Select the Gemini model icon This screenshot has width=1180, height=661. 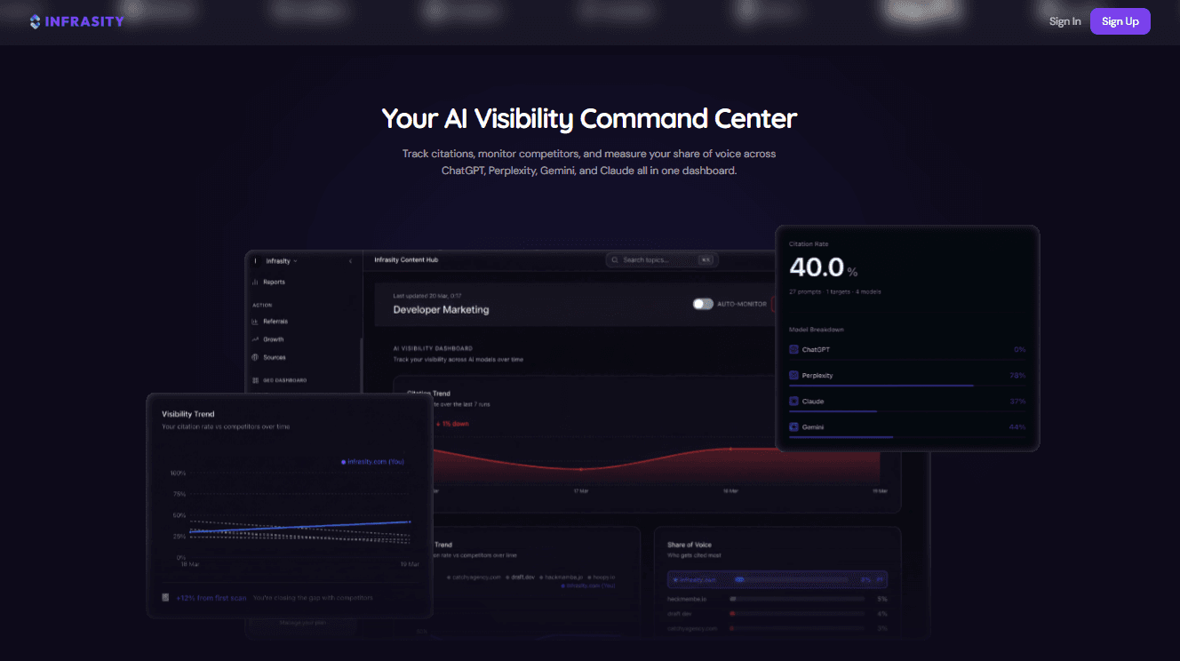[793, 427]
